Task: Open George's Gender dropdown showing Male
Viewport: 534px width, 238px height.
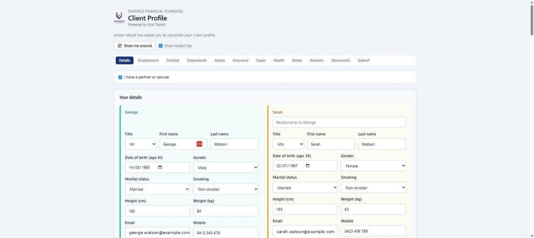Action: 225,168
